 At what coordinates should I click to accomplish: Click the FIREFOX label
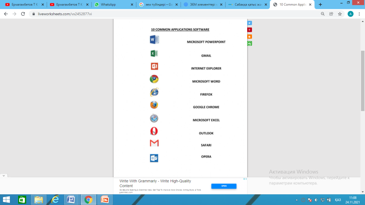206,94
